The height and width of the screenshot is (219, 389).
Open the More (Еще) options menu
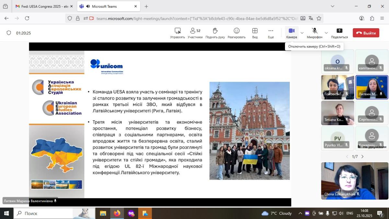point(271,33)
